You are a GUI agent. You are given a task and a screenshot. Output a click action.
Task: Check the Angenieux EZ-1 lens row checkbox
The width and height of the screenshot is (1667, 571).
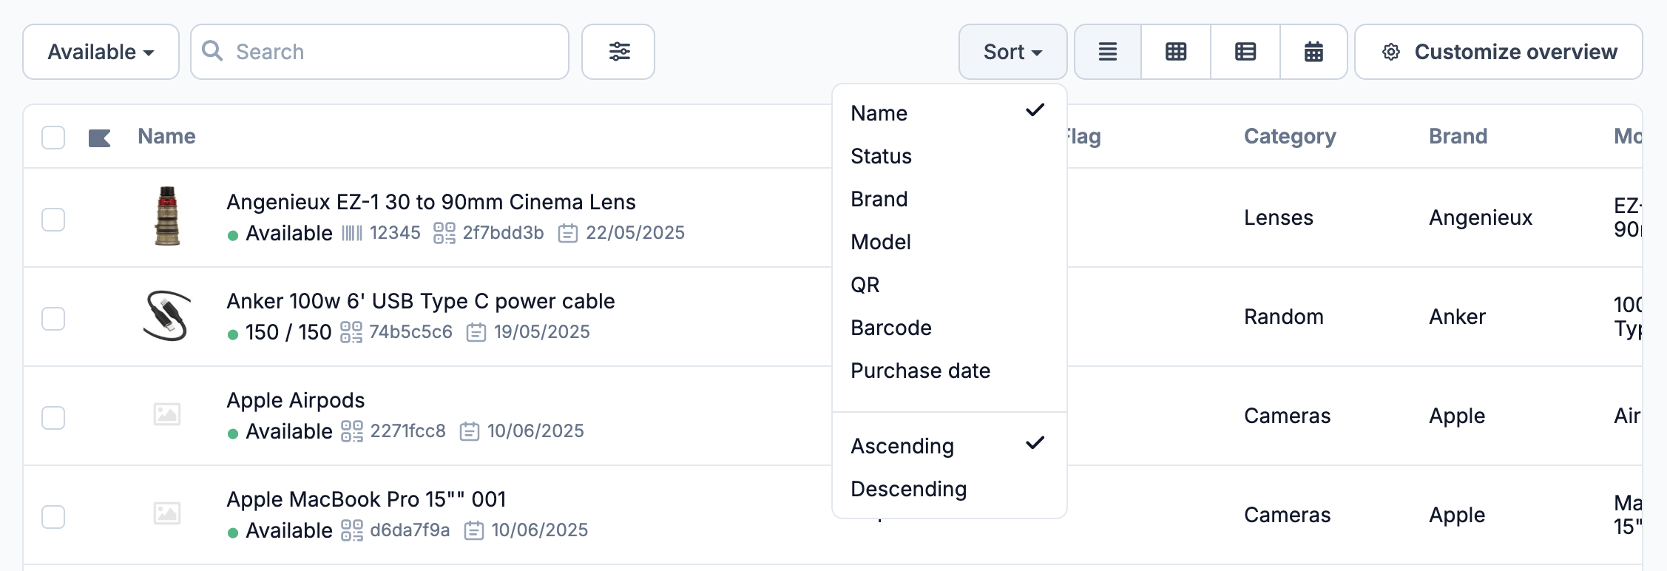pyautogui.click(x=53, y=220)
